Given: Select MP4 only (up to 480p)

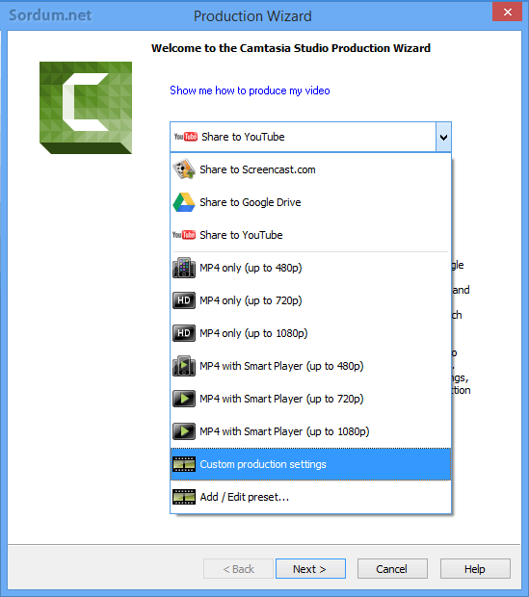Looking at the screenshot, I should (310, 268).
